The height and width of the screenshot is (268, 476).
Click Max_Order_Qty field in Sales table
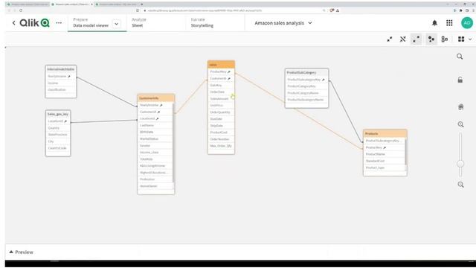[221, 146]
